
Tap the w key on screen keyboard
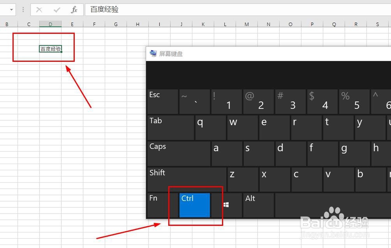click(242, 127)
